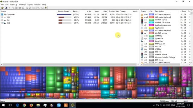
Task: Click the VLC cone icon for .mkv
Action: (142, 14)
